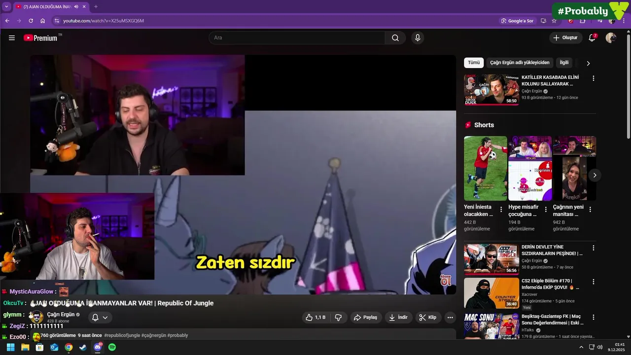The width and height of the screenshot is (631, 355).
Task: Open options for KATİLLER KASABADA video
Action: pyautogui.click(x=593, y=78)
